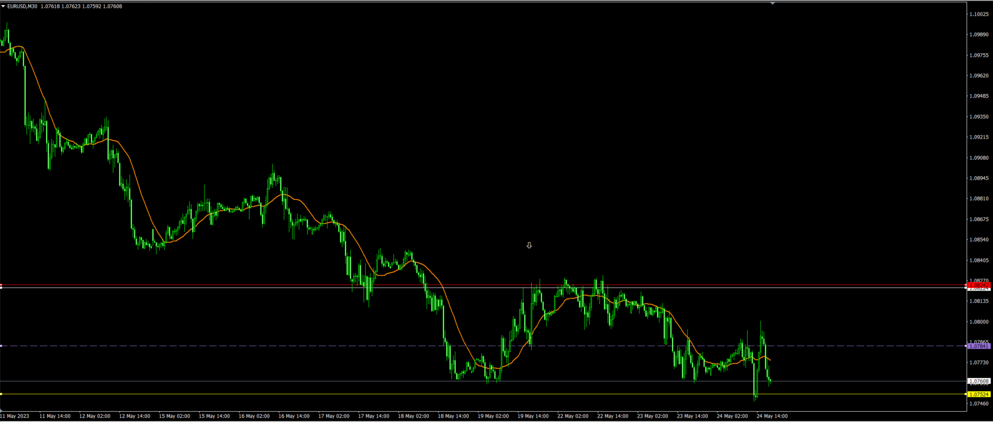Image resolution: width=993 pixels, height=422 pixels.
Task: Click the 24 May 14:00 time label
Action: click(772, 416)
